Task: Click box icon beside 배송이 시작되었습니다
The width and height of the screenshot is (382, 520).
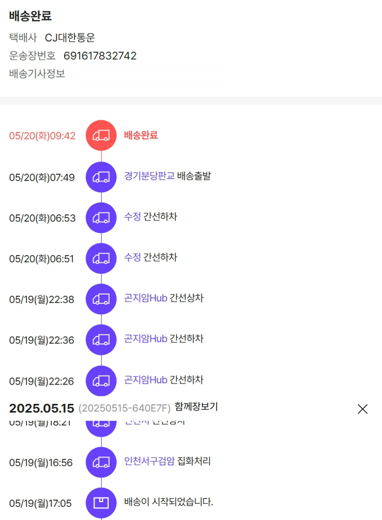Action: (101, 503)
